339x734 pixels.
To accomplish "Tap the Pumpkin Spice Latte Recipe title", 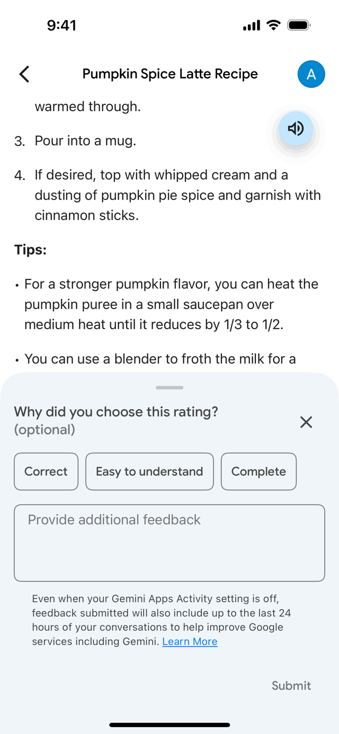I will click(x=170, y=74).
